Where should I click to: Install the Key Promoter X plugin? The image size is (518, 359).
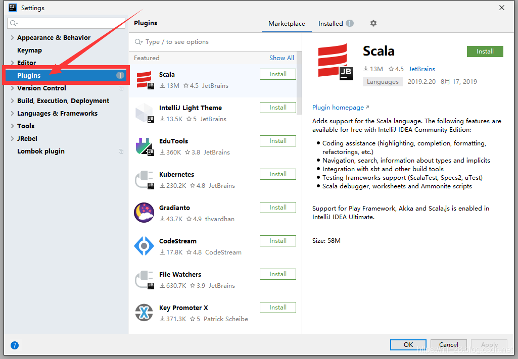pyautogui.click(x=278, y=307)
